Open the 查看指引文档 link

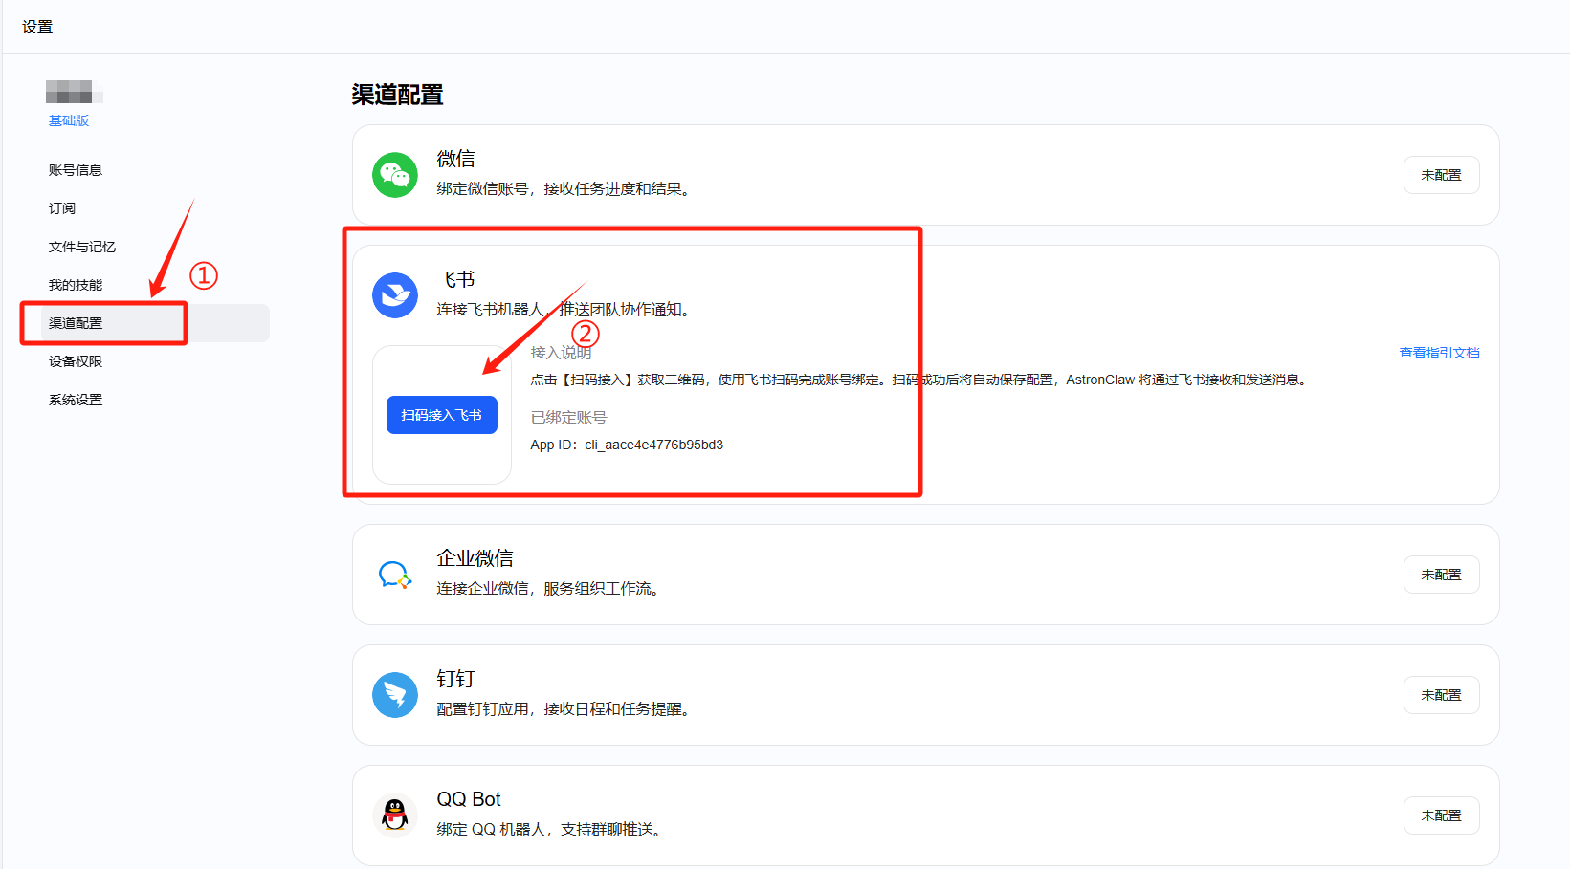coord(1439,353)
